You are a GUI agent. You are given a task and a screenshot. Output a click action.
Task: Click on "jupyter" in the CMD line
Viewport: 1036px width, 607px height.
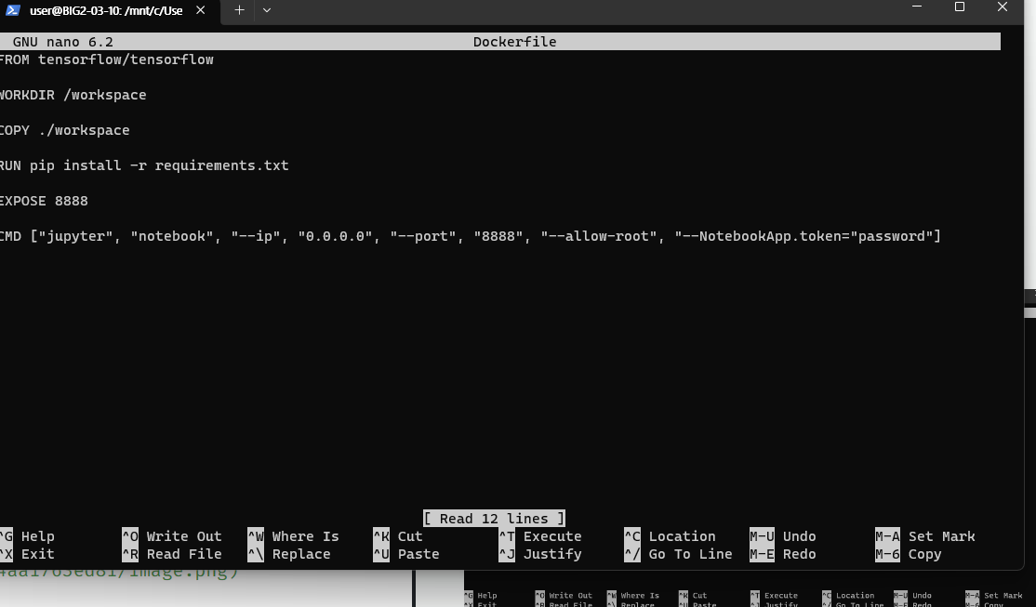click(76, 236)
